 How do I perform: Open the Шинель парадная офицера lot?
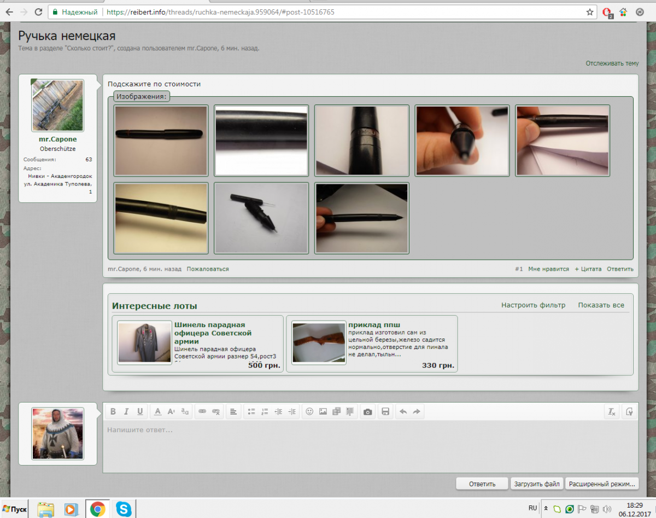pyautogui.click(x=213, y=333)
